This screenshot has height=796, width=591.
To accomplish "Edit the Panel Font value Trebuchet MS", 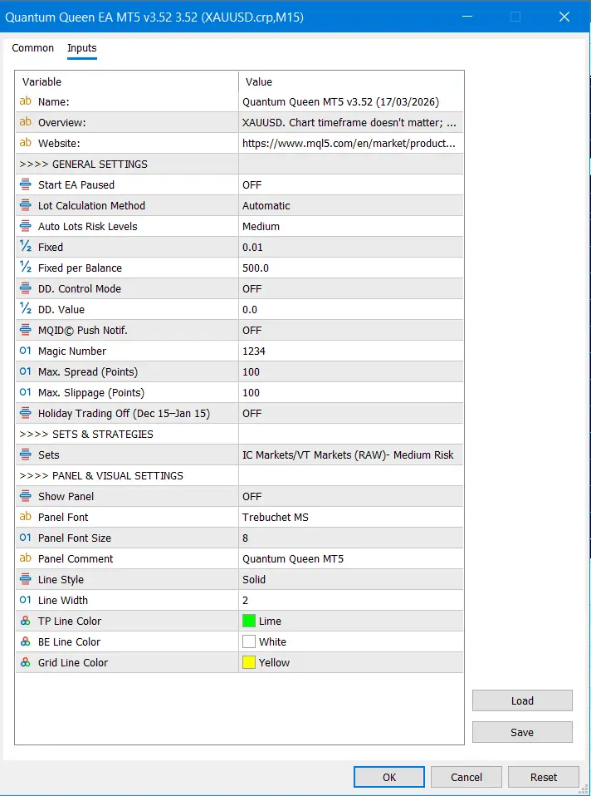I will [x=351, y=517].
